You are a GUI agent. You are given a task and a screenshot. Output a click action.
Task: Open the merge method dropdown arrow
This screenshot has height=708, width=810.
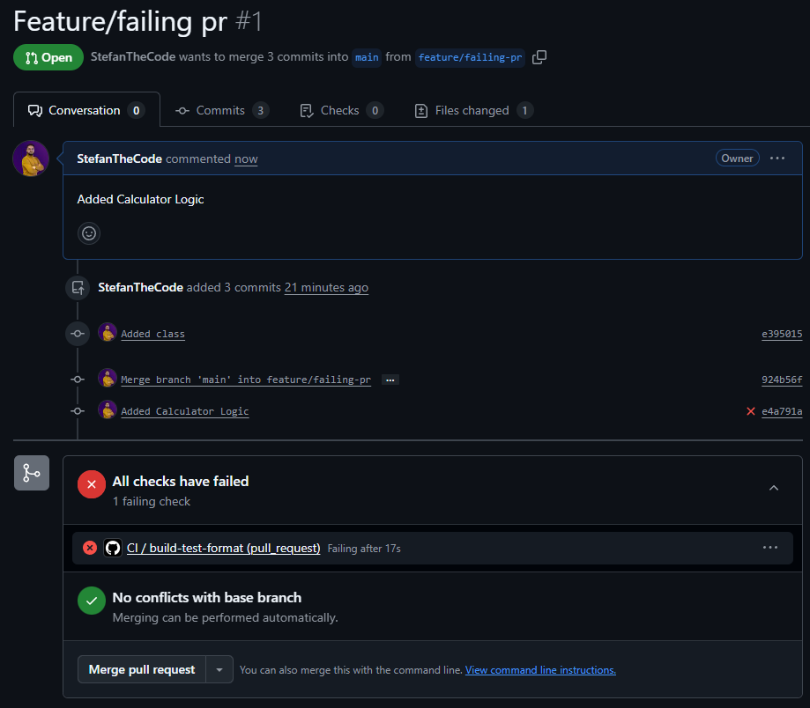pyautogui.click(x=219, y=669)
